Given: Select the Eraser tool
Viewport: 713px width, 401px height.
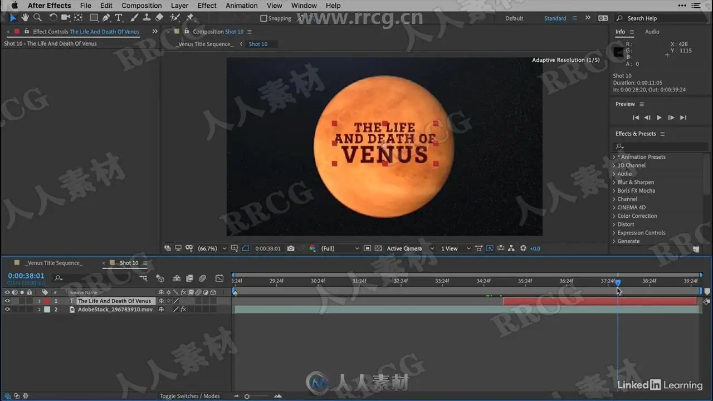Looking at the screenshot, I should [159, 18].
